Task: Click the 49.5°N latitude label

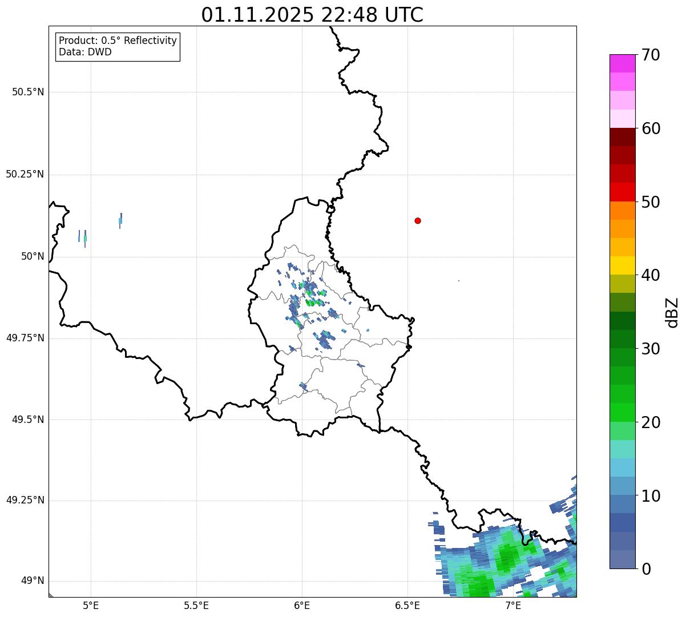Action: (x=28, y=420)
